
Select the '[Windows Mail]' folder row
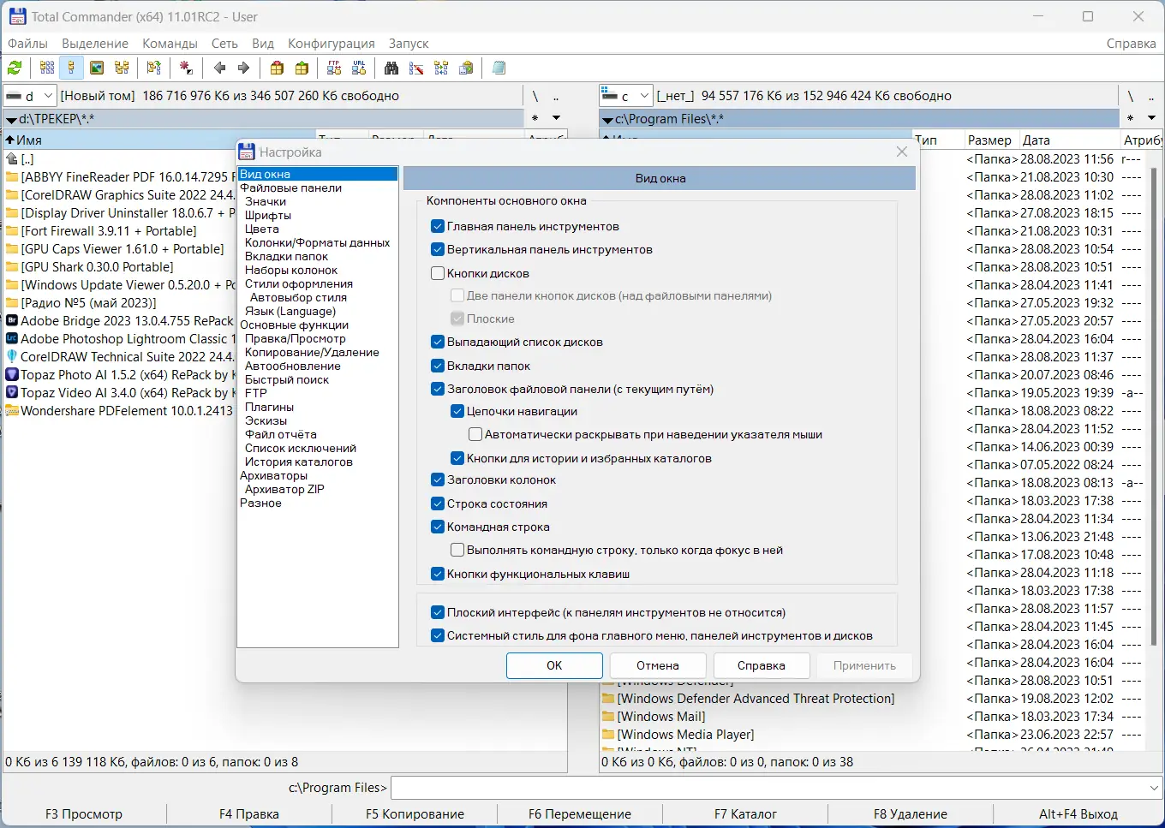tap(661, 716)
